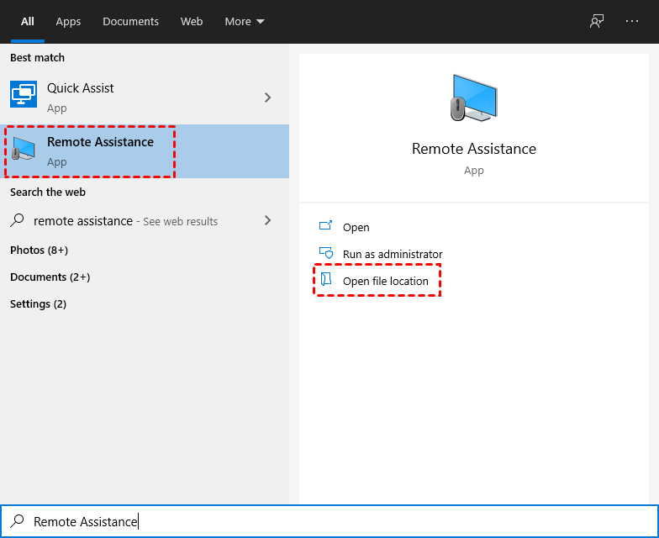Click the Remote Assistance search text field
This screenshot has width=659, height=538.
pos(336,522)
